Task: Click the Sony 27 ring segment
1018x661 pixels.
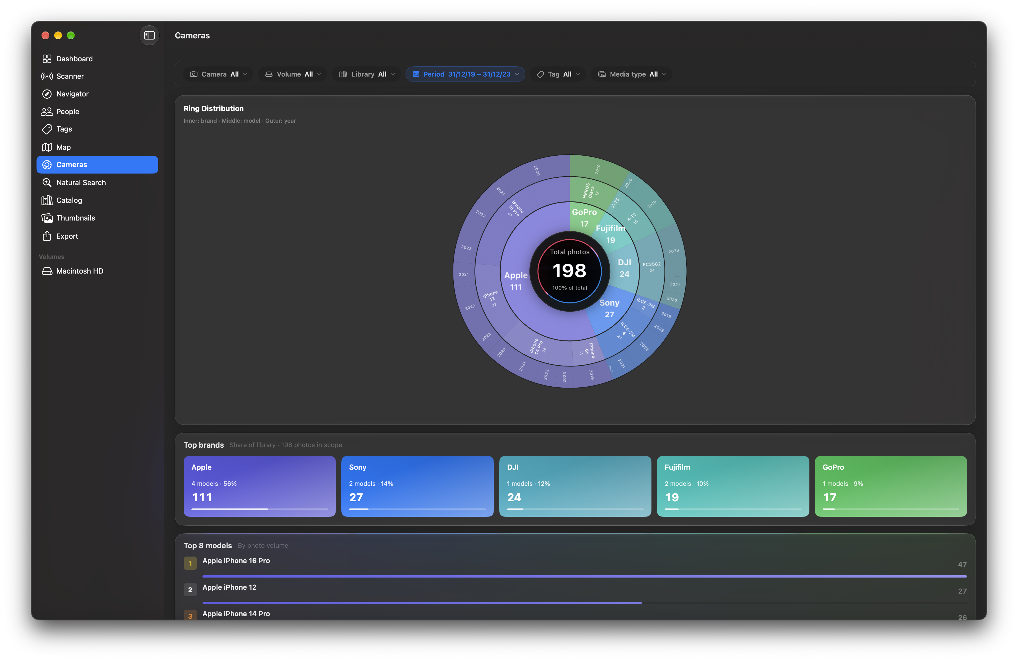Action: (609, 308)
